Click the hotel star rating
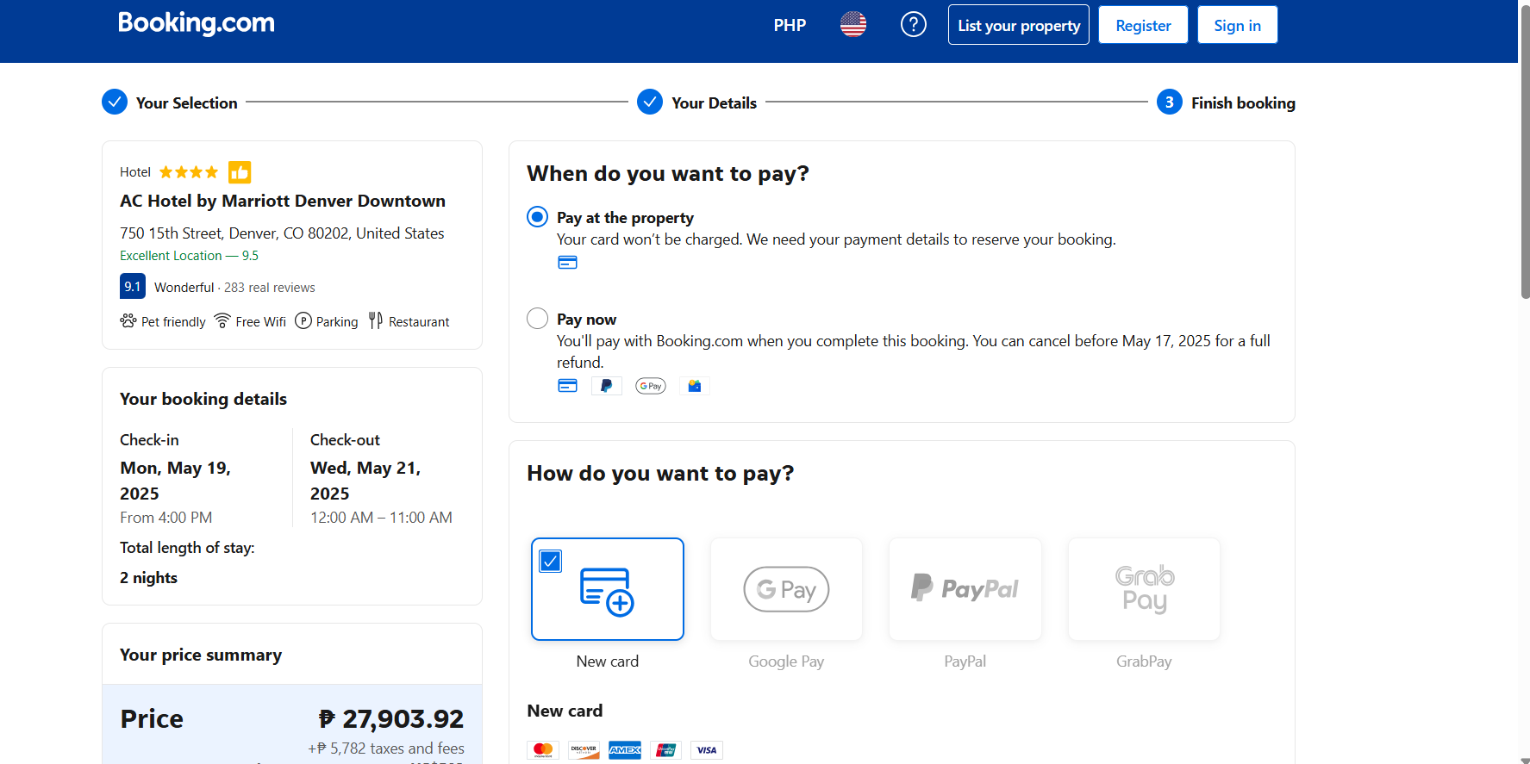The height and width of the screenshot is (764, 1530). (x=189, y=172)
